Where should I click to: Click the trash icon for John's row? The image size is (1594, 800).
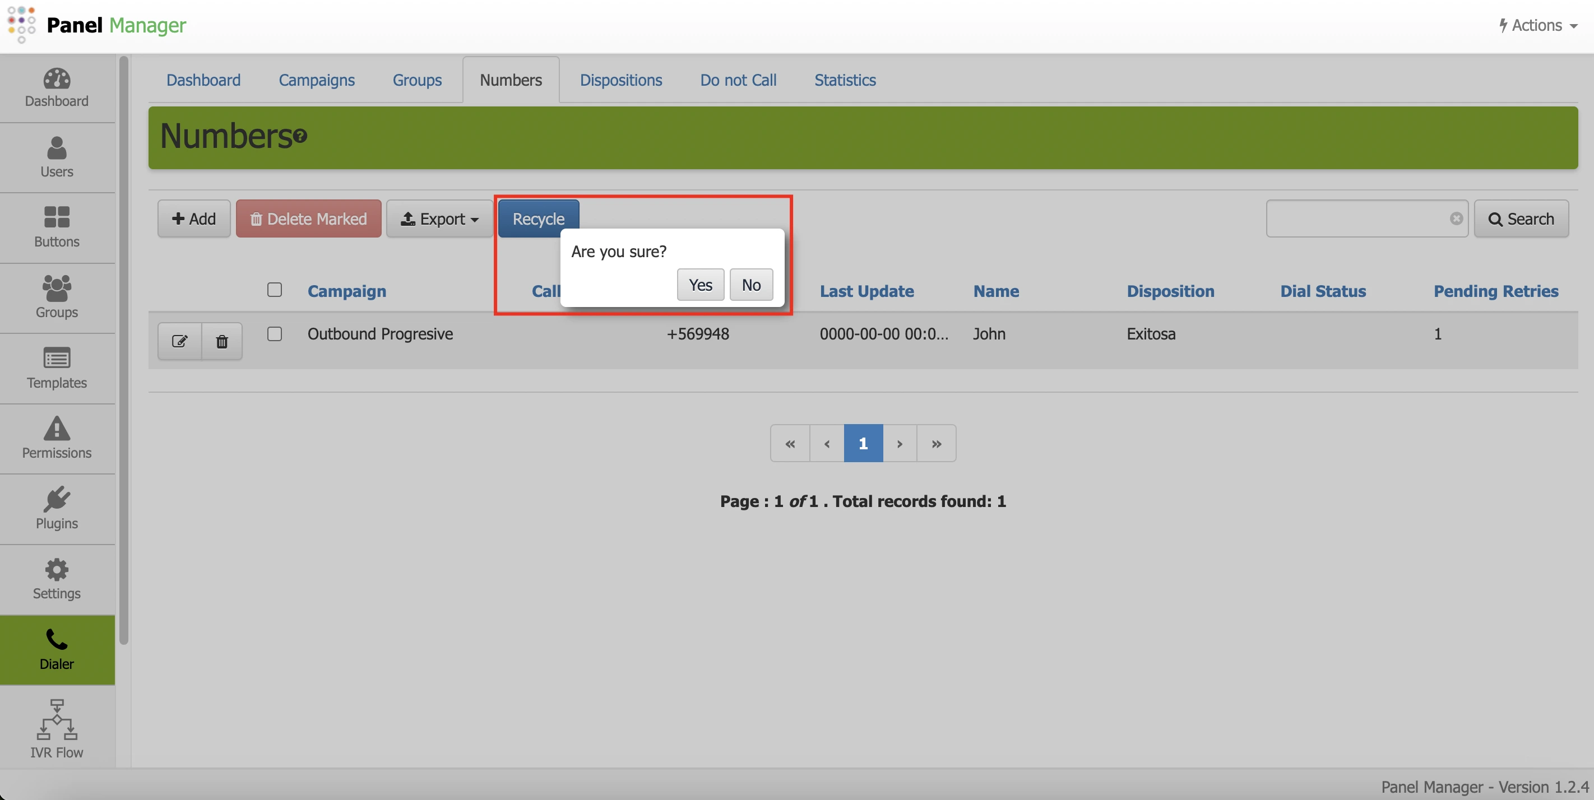point(221,341)
